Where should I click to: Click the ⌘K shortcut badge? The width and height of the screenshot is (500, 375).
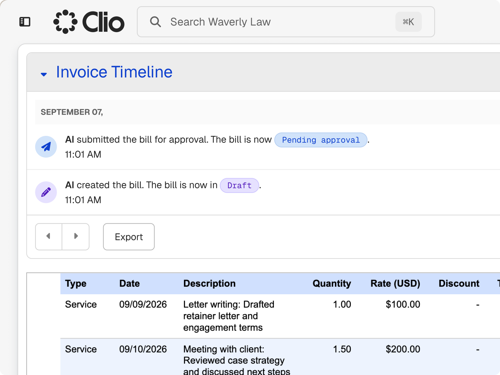408,22
